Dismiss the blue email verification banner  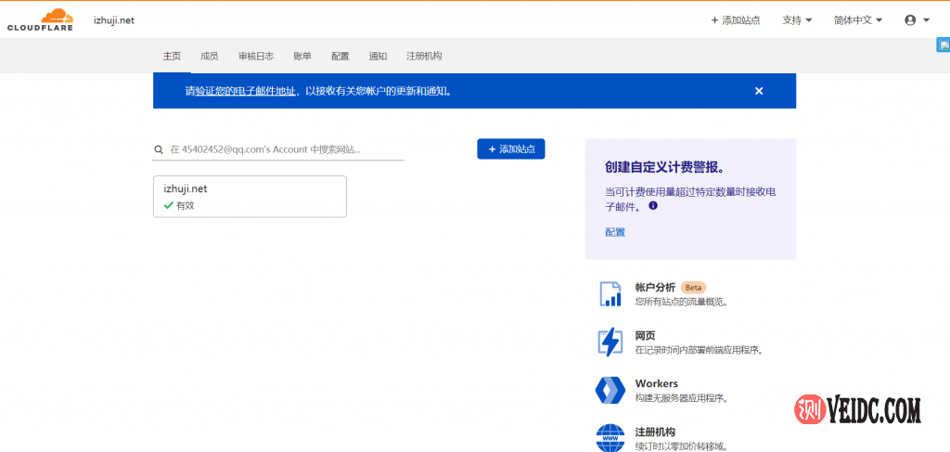(x=759, y=91)
